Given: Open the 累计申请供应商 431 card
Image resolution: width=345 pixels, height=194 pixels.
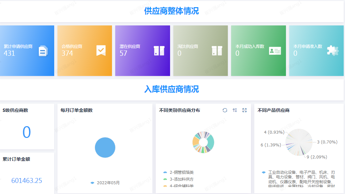Looking at the screenshot, I should tap(27, 51).
